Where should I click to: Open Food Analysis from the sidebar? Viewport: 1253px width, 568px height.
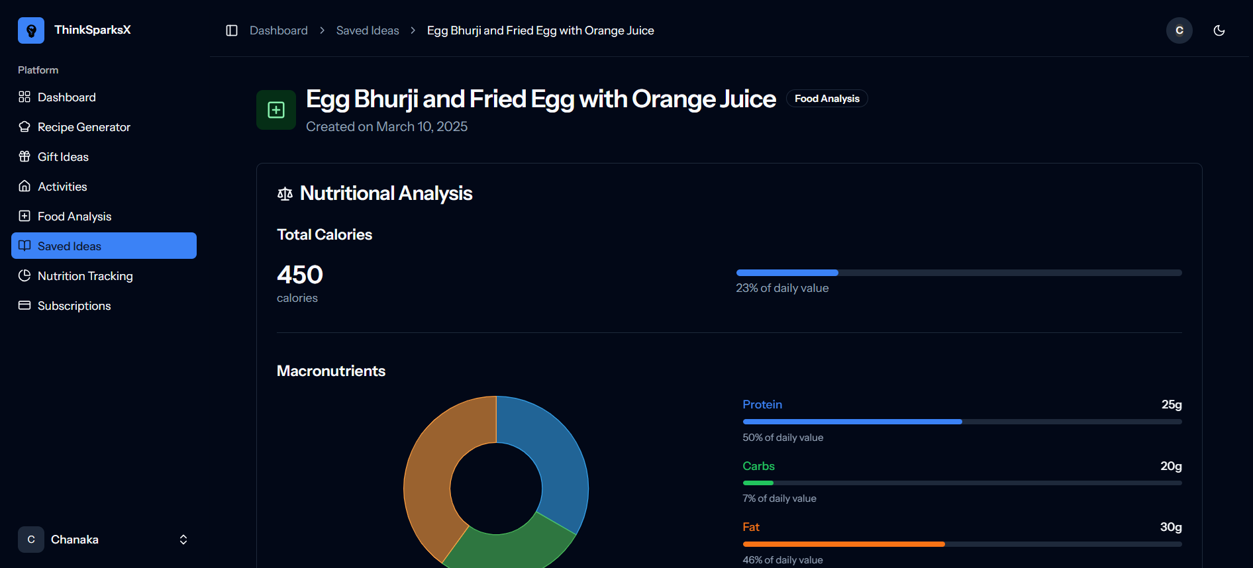click(x=74, y=216)
